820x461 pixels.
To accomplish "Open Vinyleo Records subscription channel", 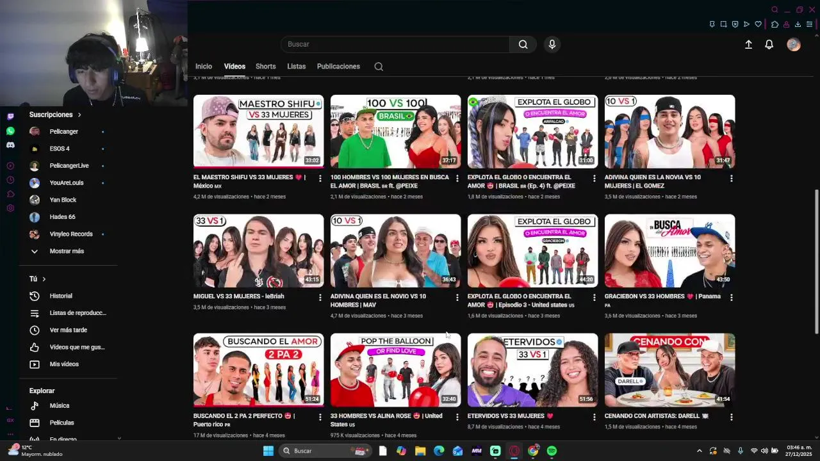I will [67, 234].
